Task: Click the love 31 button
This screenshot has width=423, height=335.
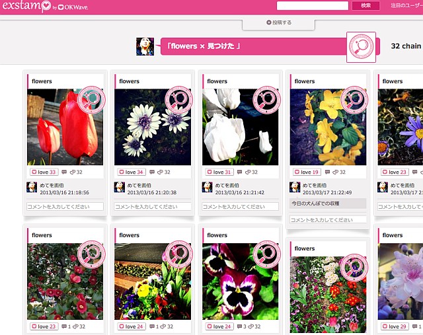Action: point(219,172)
